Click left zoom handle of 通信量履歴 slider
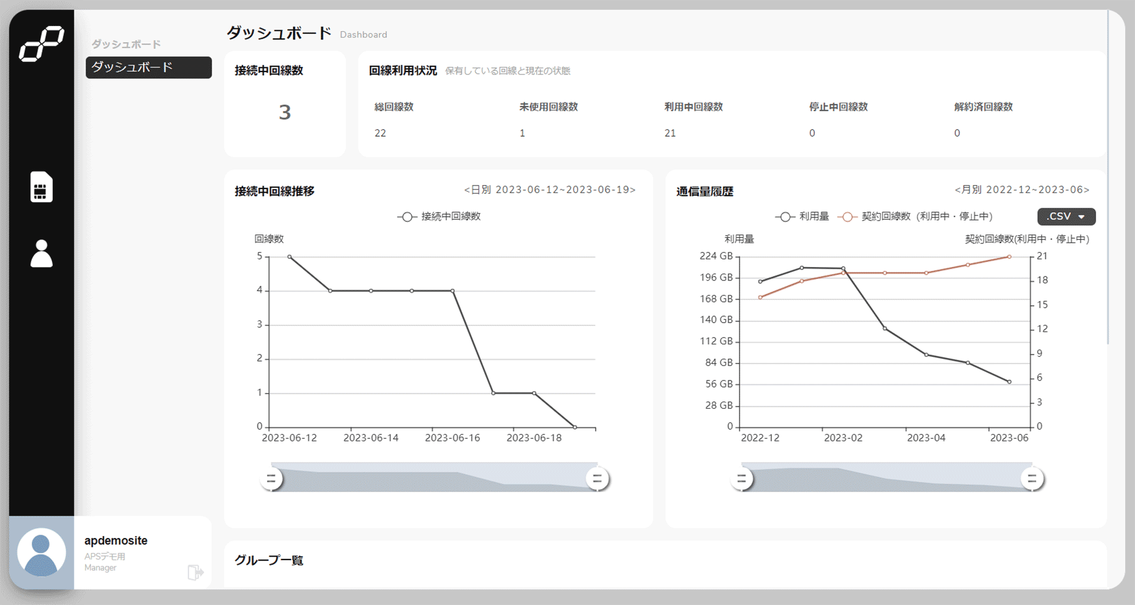This screenshot has height=605, width=1135. point(741,479)
